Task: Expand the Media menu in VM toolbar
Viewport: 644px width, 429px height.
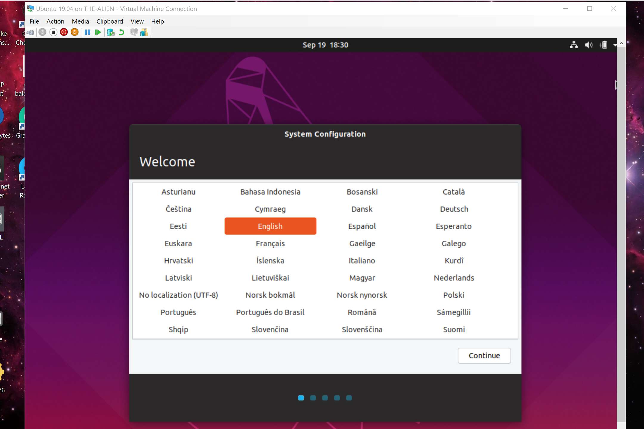Action: click(x=80, y=21)
